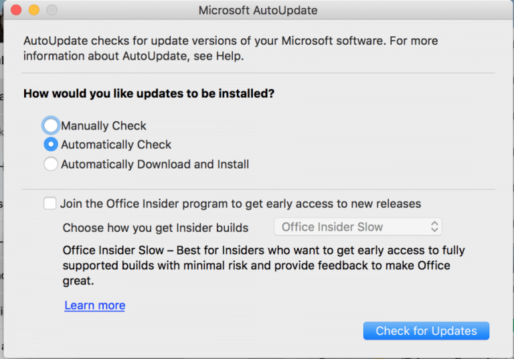Choose the Automatically Check option
The image size is (514, 359).
[x=51, y=145]
